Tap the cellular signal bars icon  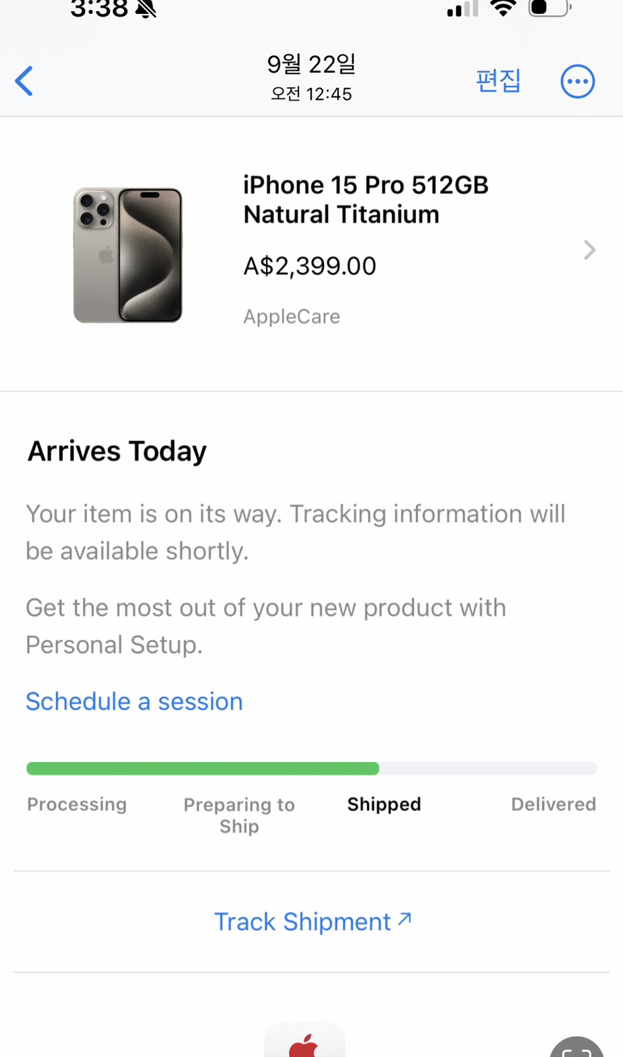[x=462, y=8]
